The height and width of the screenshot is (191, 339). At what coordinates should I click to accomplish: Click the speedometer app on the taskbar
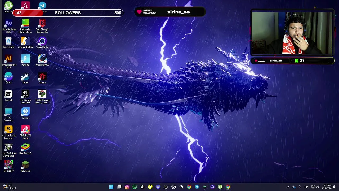[x=181, y=187]
